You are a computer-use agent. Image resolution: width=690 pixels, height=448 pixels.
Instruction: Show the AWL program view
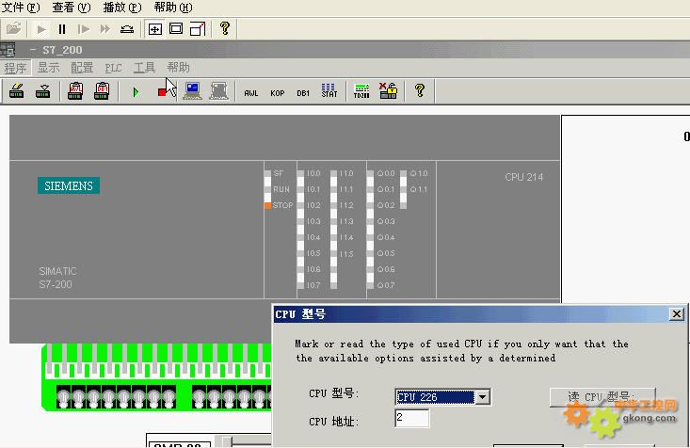[x=250, y=93]
